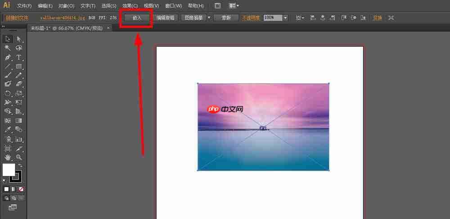The image size is (450, 219).
Task: Select the Slice tool
Action: coord(19,148)
